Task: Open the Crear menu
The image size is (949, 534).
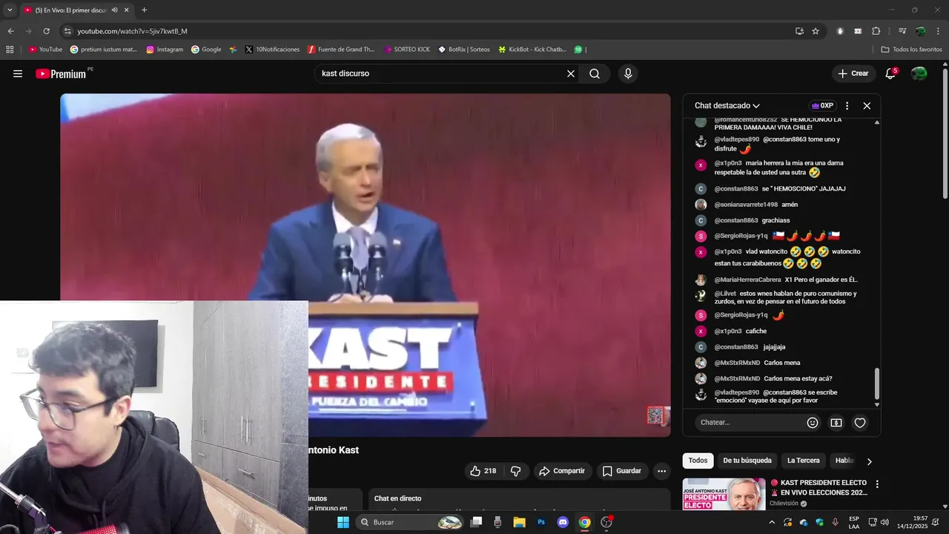Action: coord(853,73)
